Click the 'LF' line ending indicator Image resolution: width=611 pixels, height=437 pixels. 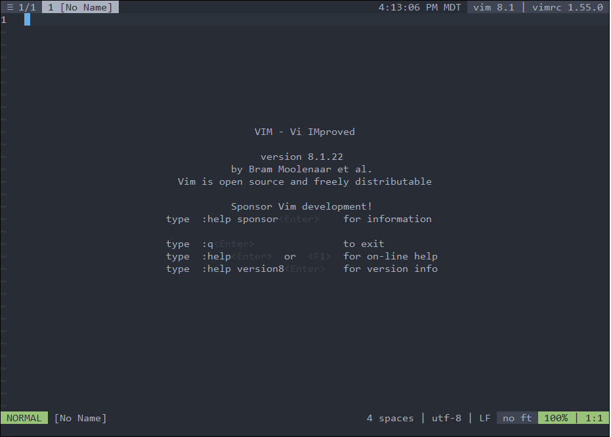(485, 418)
